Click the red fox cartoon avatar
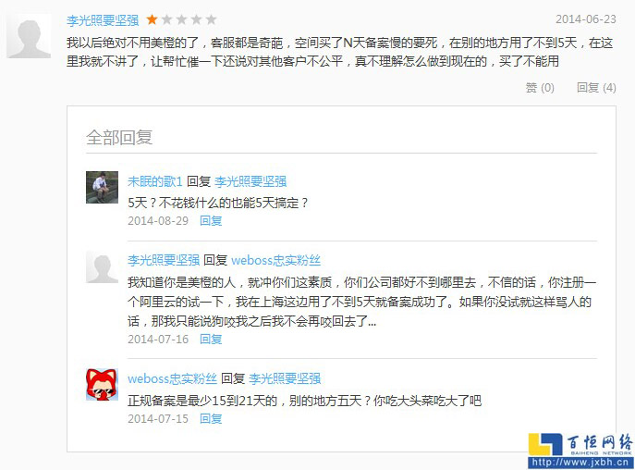The height and width of the screenshot is (470, 635). (x=102, y=385)
